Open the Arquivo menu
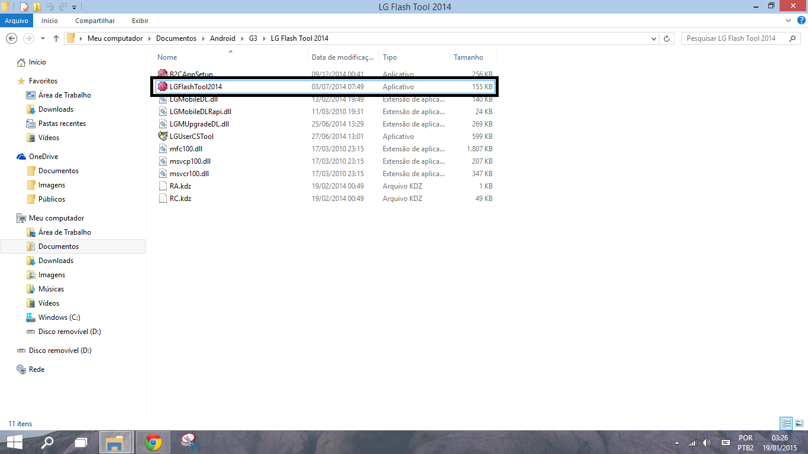 coord(17,20)
